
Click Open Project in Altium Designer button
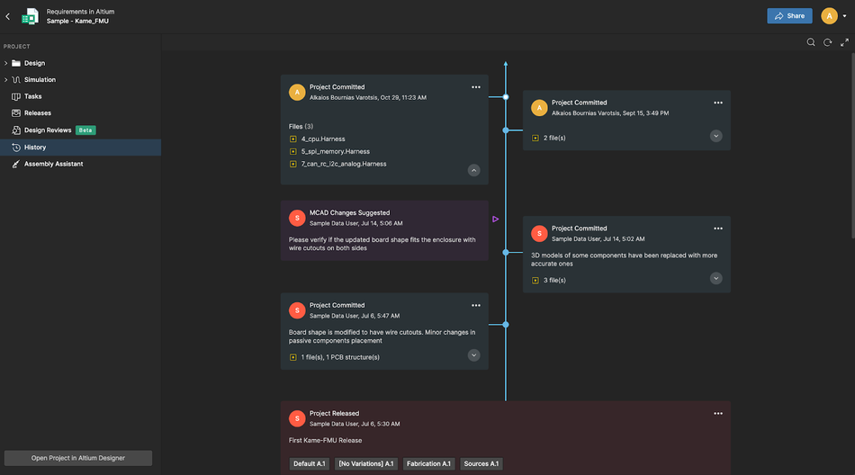(78, 458)
